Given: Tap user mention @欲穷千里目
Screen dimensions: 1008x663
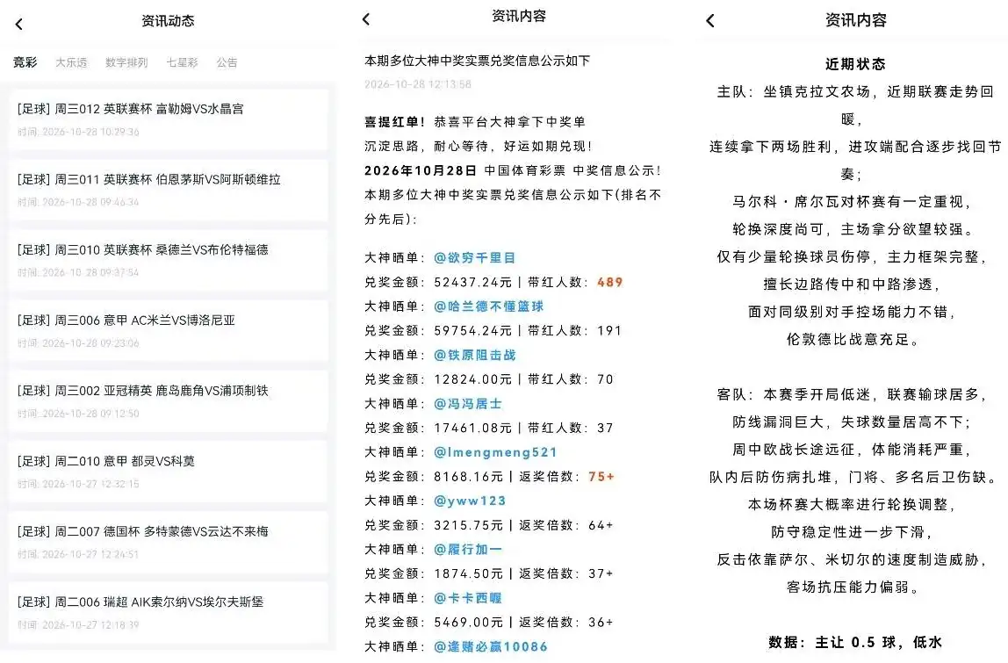Looking at the screenshot, I should pyautogui.click(x=474, y=258).
